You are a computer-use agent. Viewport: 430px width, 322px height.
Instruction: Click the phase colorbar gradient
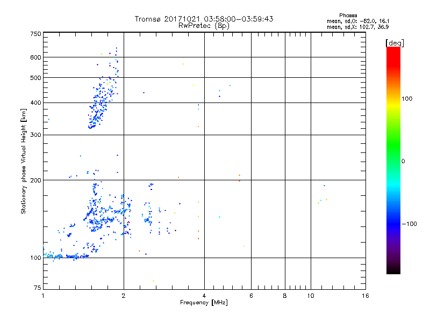(x=393, y=160)
